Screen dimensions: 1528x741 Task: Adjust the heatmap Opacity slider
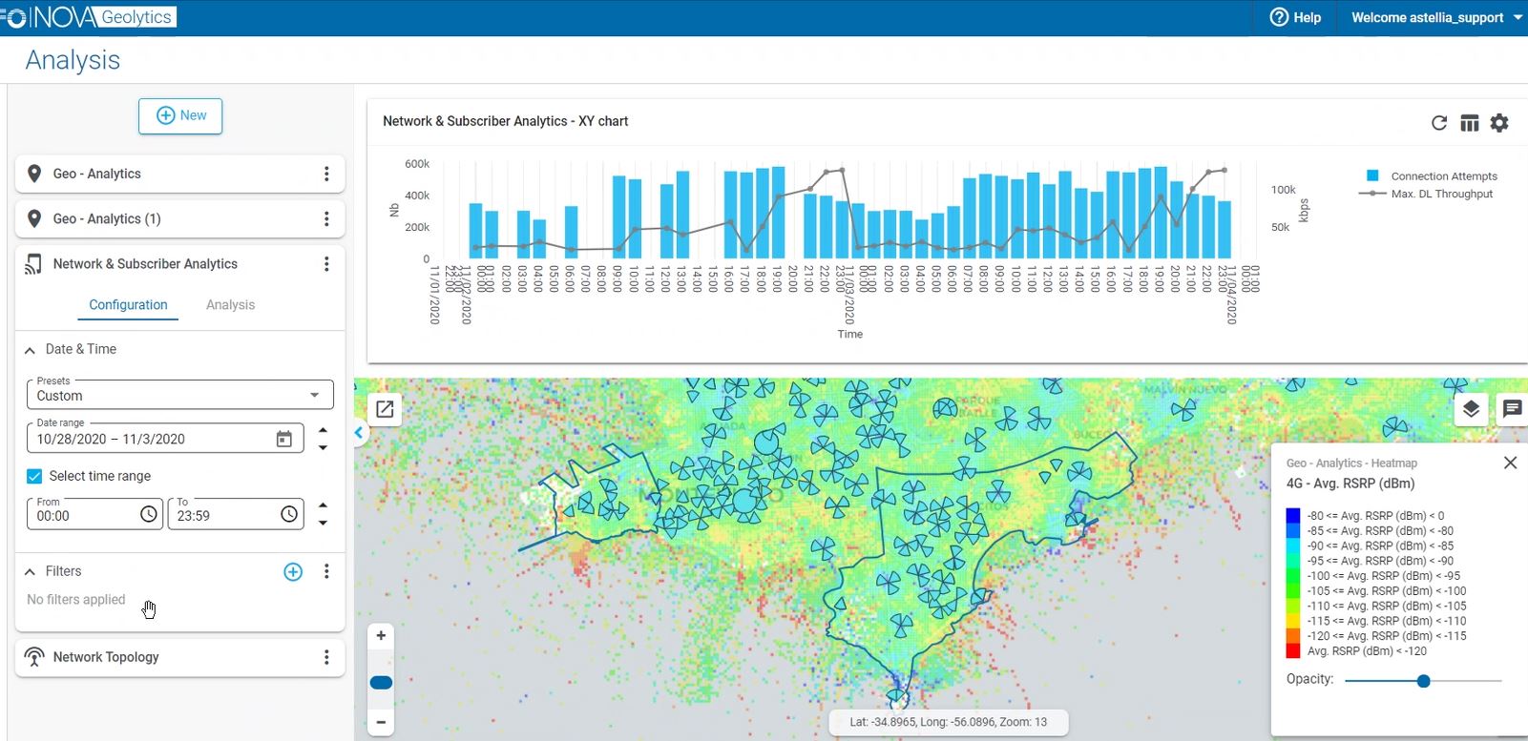coord(1423,681)
